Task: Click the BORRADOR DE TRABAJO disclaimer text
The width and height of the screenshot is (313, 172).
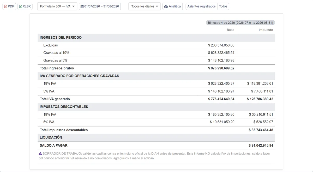Action: point(154,156)
